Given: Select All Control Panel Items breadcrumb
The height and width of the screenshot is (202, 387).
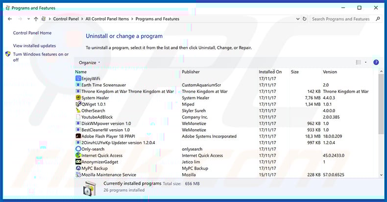Looking at the screenshot, I should click(x=107, y=19).
